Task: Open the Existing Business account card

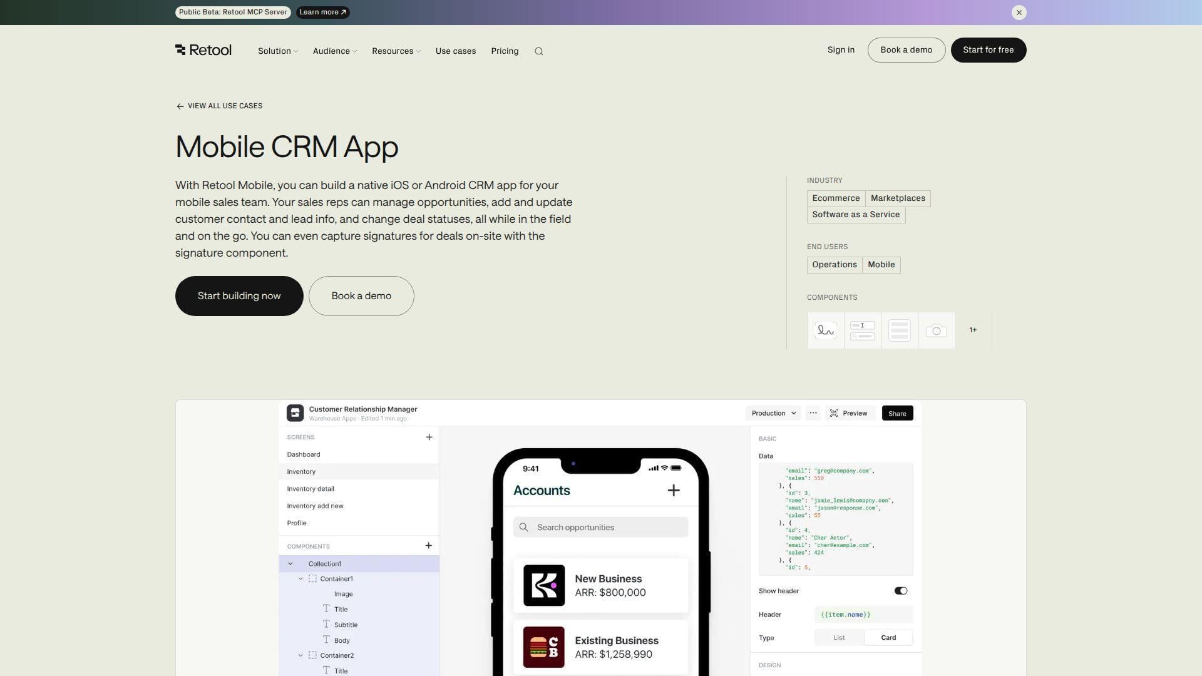Action: point(600,647)
